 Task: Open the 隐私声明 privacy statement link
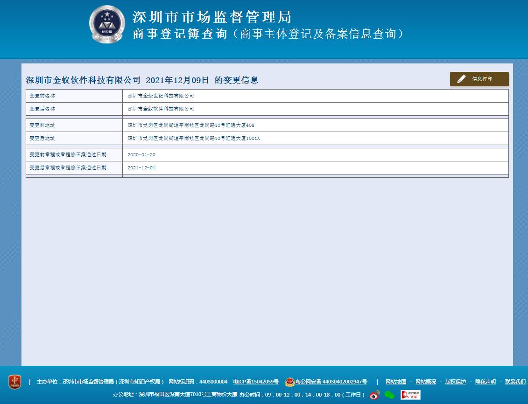tap(486, 382)
